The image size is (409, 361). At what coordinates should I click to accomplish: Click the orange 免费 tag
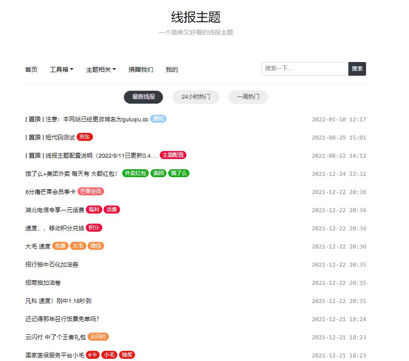tap(60, 246)
